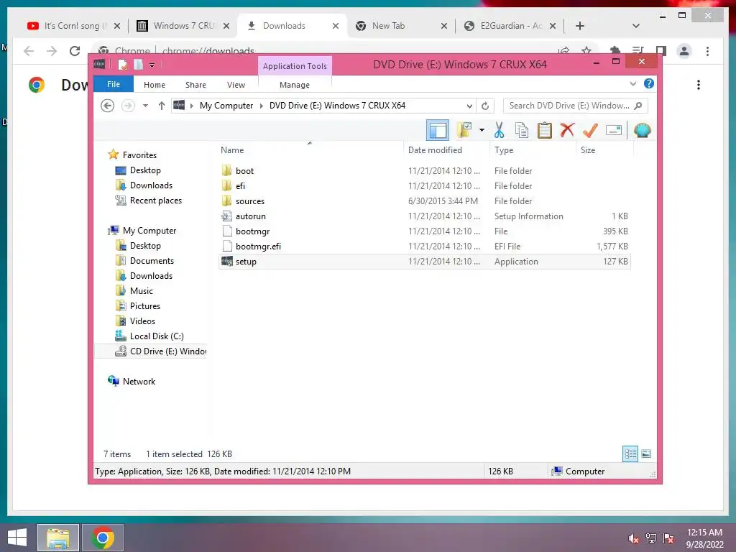Open a new Chrome tab with plus button
The width and height of the screenshot is (736, 552).
pos(580,26)
